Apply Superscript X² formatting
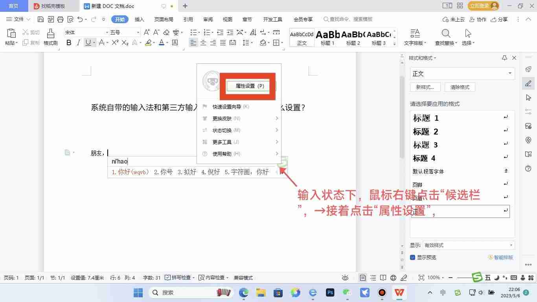This screenshot has width=537, height=302. tap(115, 42)
